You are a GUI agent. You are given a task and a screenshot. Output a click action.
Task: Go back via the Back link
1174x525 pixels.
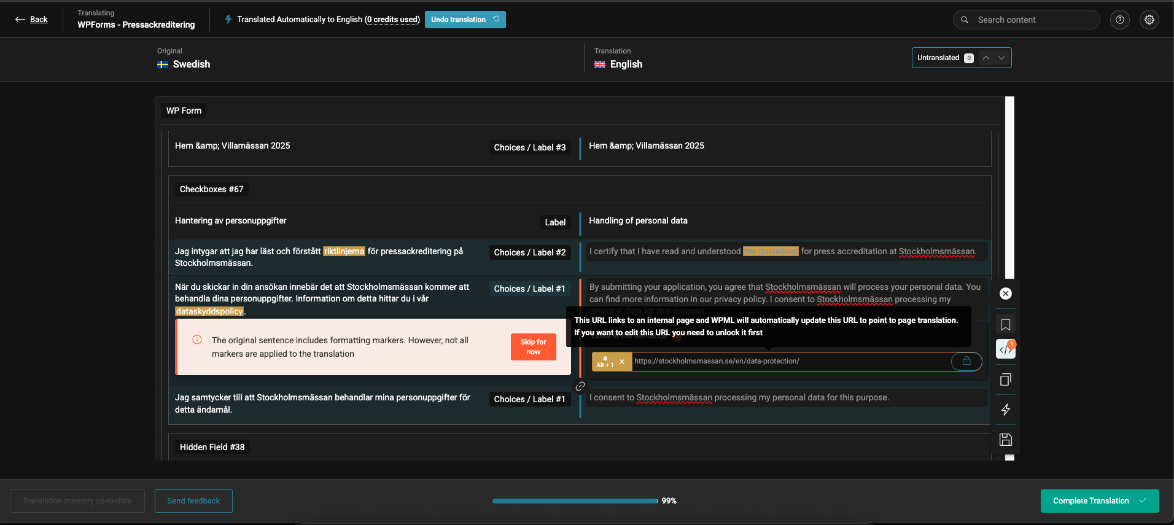click(x=39, y=20)
